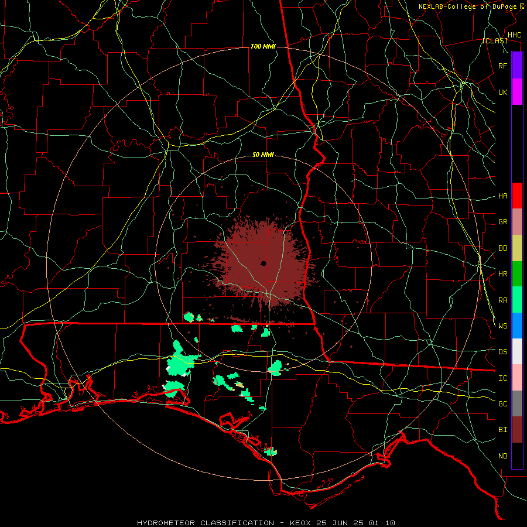Click the maroon BI legend swatch
527x527 pixels.
(x=517, y=430)
